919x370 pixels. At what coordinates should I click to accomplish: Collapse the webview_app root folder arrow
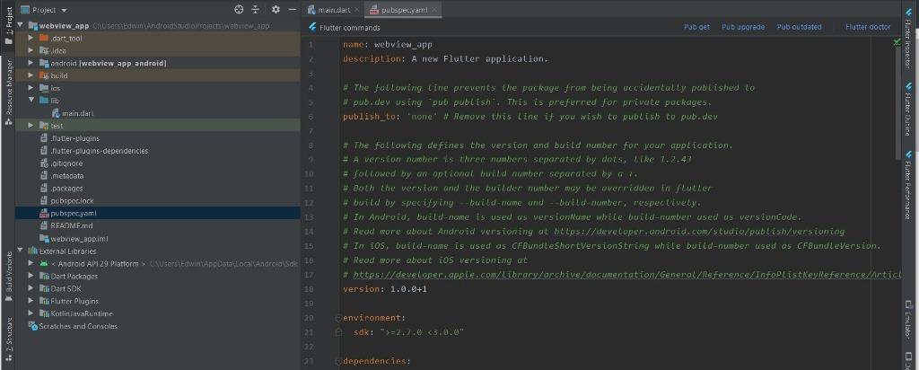[x=21, y=26]
